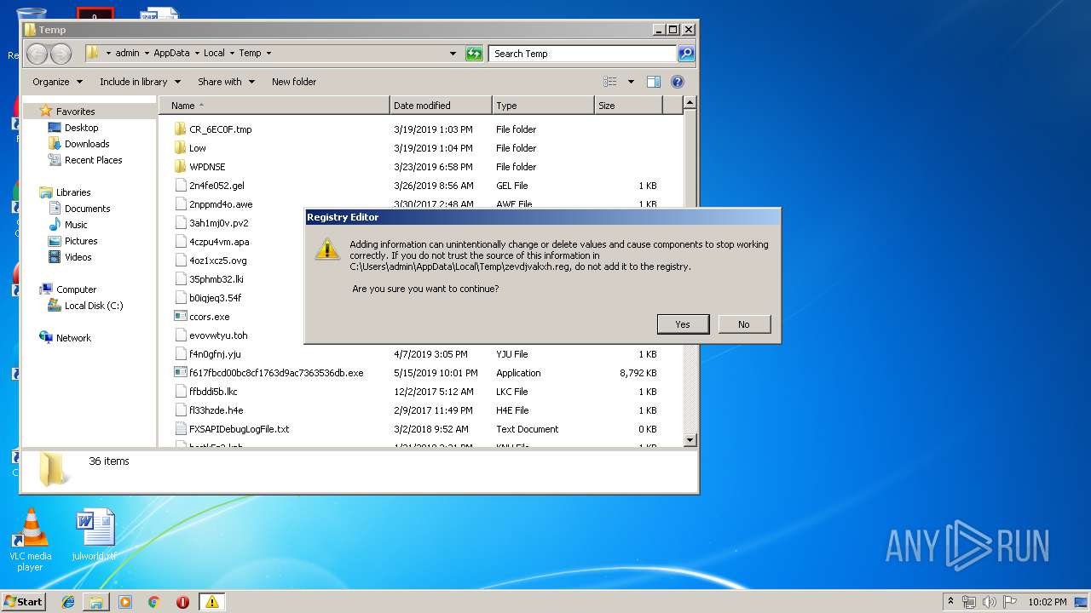The height and width of the screenshot is (613, 1091).
Task: Launch Internet Explorer from the taskbar
Action: pyautogui.click(x=68, y=602)
